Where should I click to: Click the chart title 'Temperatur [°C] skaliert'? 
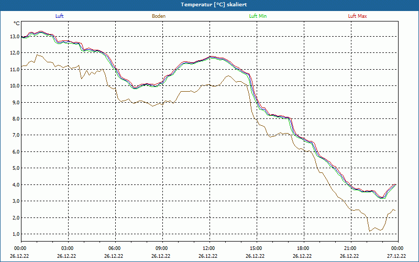coord(214,5)
